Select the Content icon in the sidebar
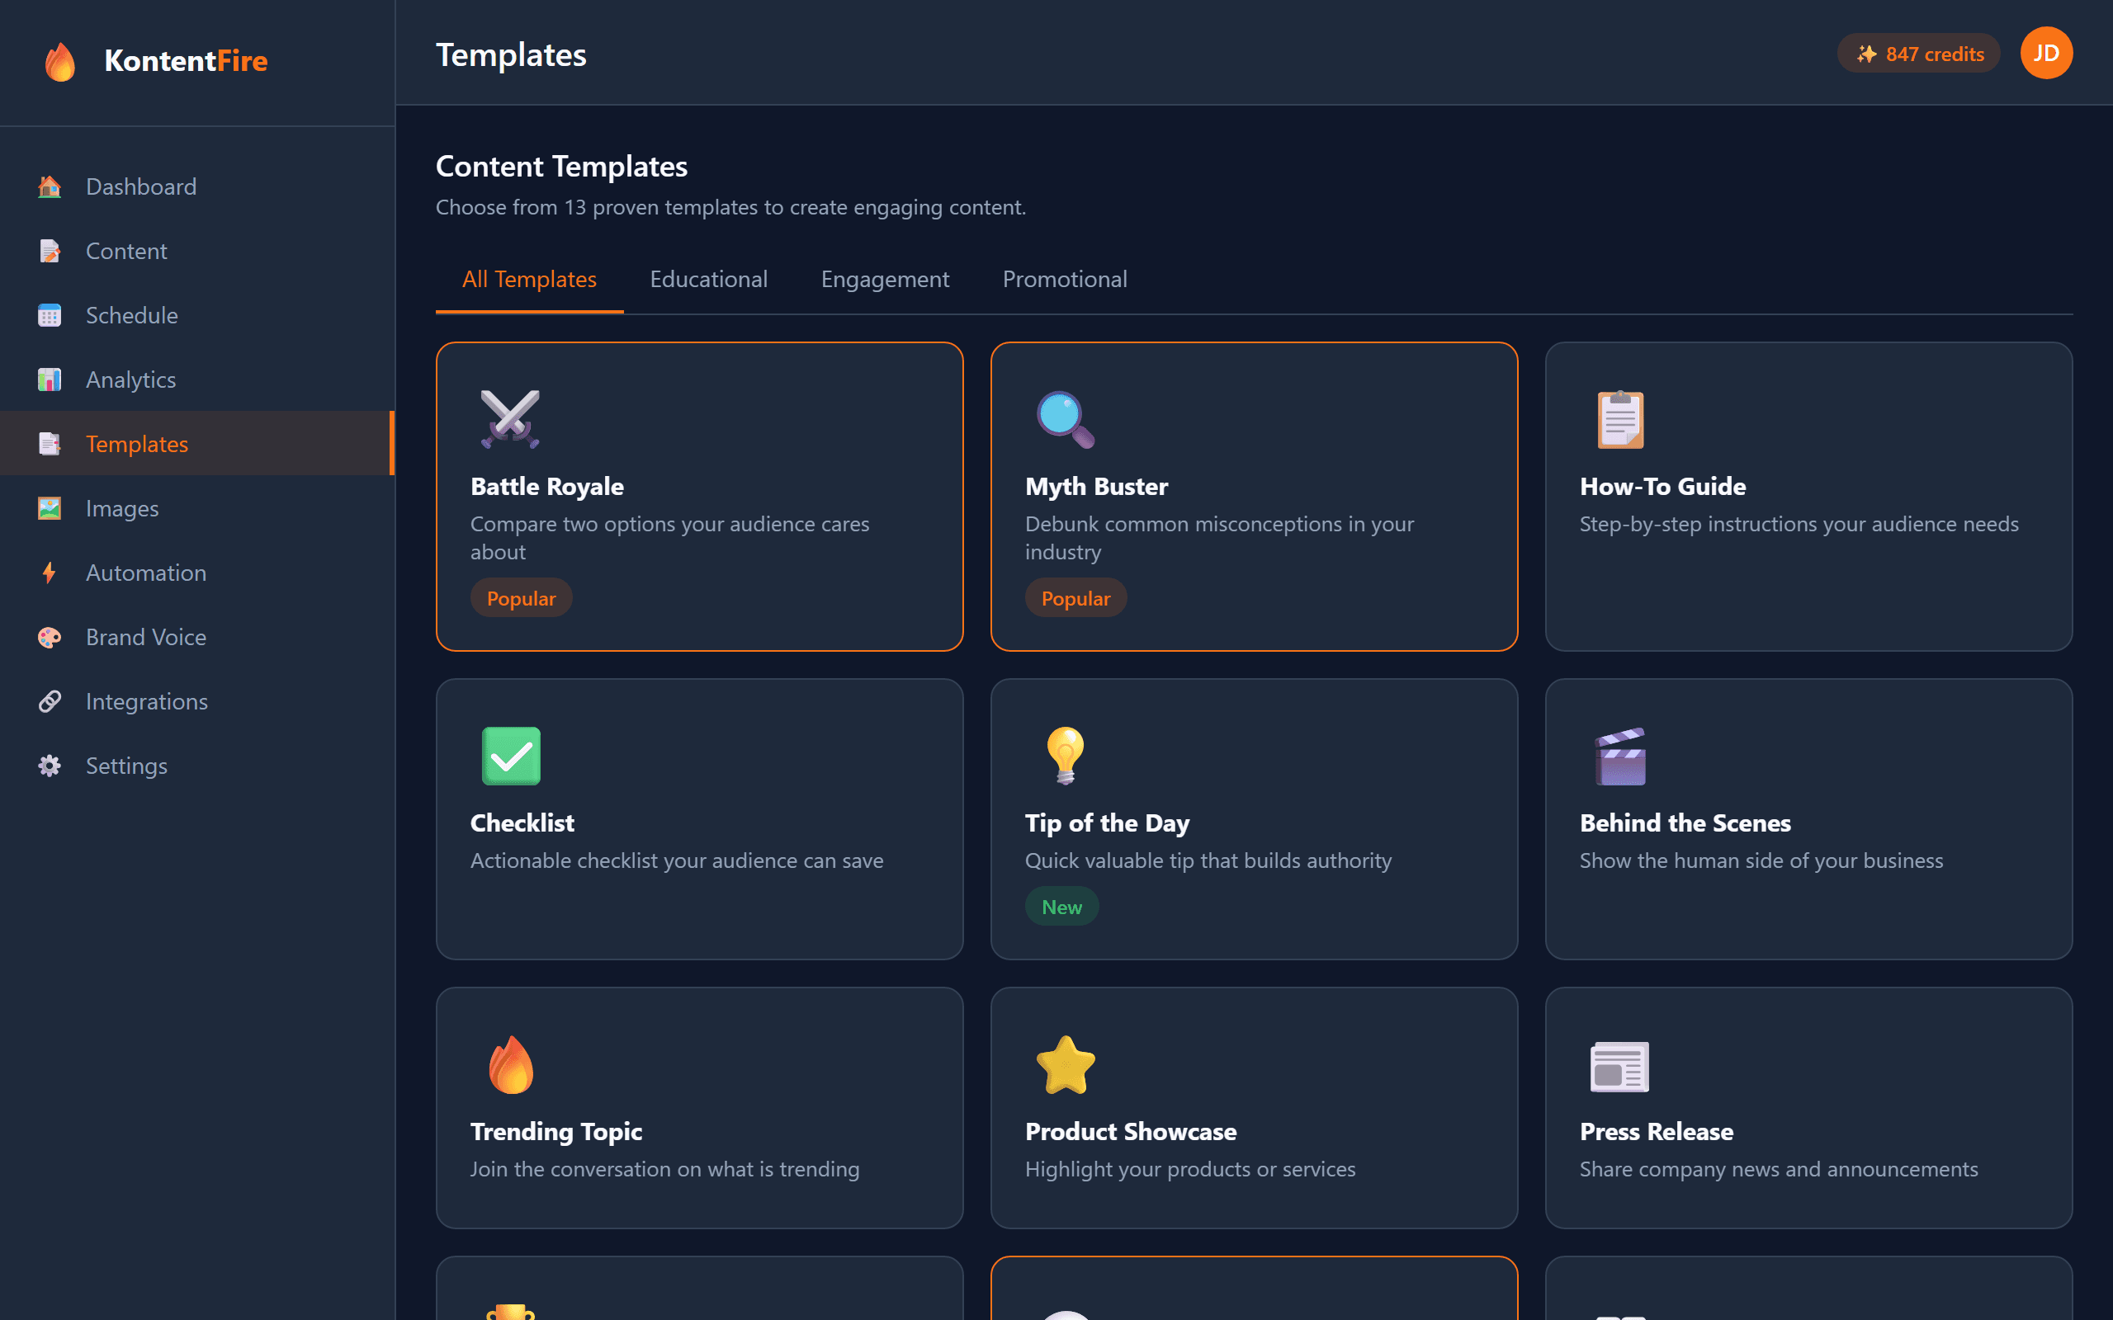Viewport: 2113px width, 1320px height. tap(50, 251)
